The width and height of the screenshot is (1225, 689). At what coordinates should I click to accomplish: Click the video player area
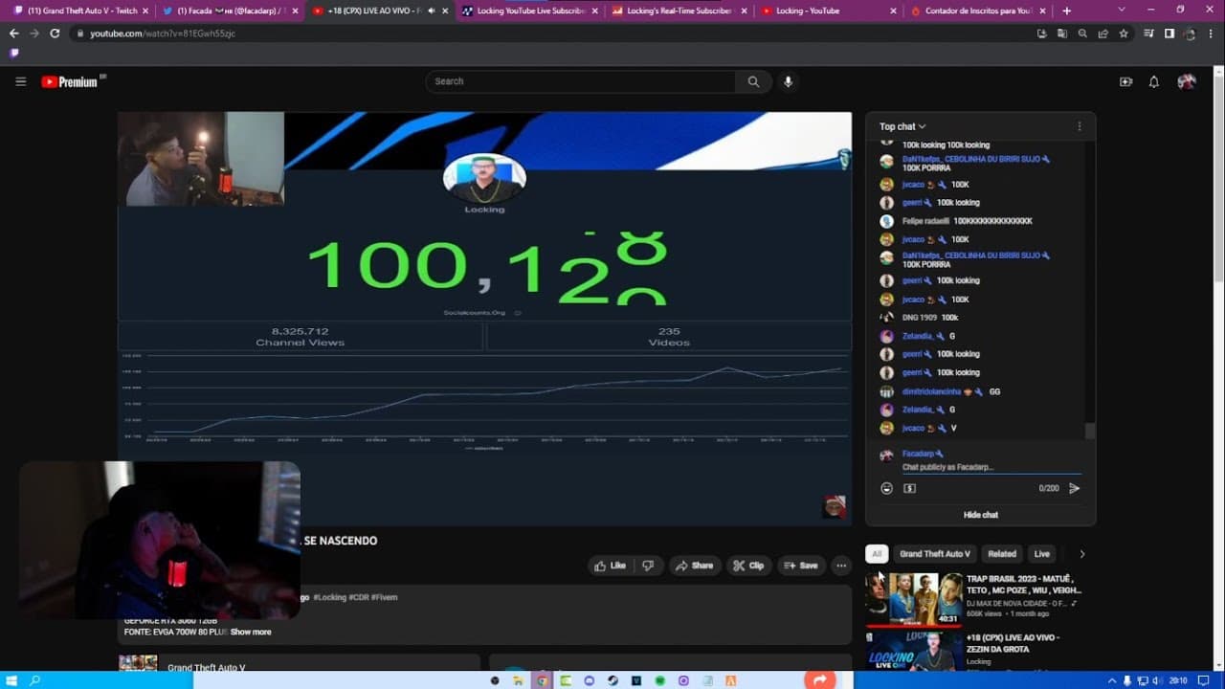[x=484, y=319]
